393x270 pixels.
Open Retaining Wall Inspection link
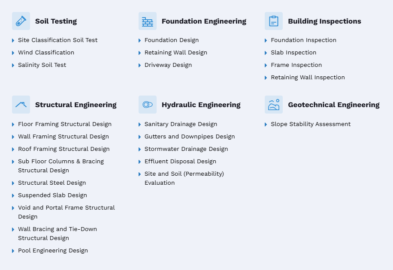(308, 78)
